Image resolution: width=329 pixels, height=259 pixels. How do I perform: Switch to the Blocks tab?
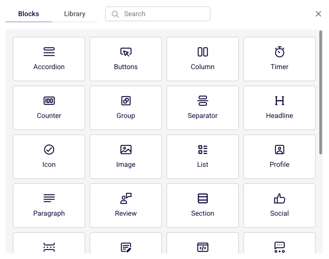tap(29, 14)
